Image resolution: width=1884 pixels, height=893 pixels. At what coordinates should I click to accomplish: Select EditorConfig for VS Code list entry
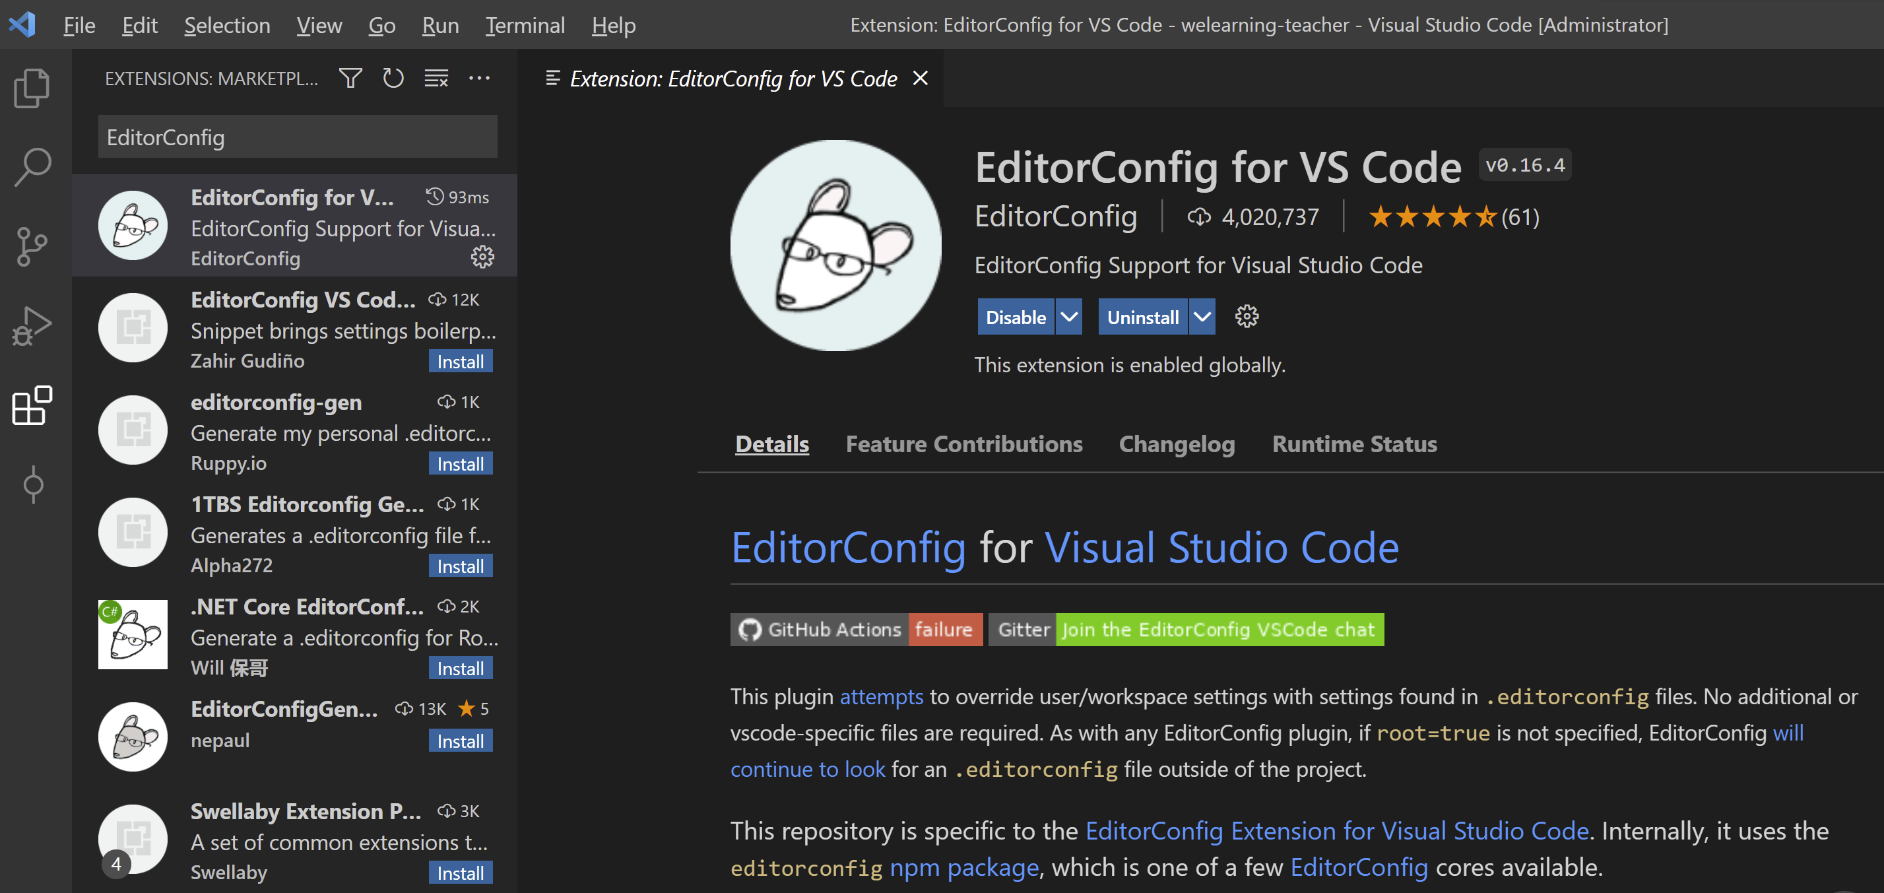tap(295, 226)
